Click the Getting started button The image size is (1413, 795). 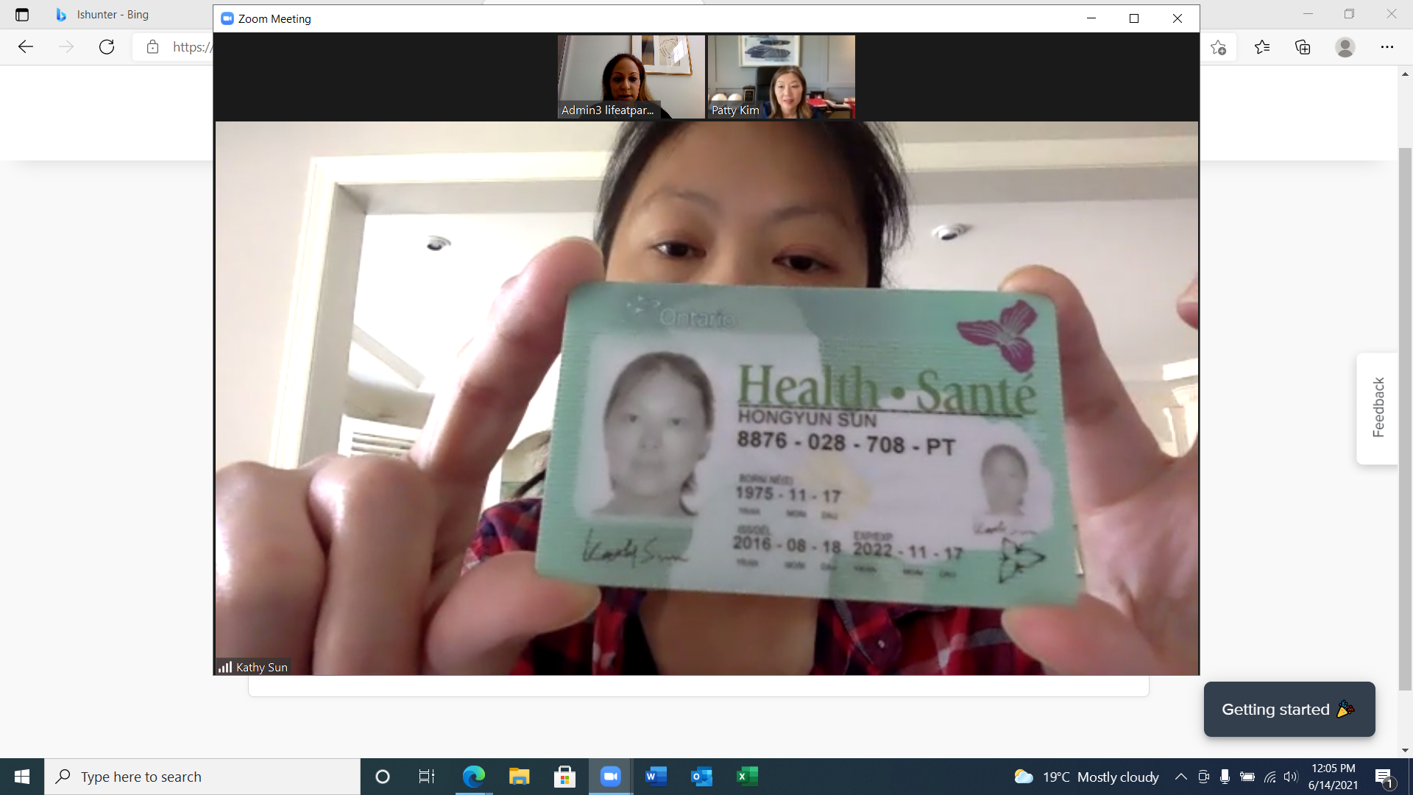[1289, 709]
